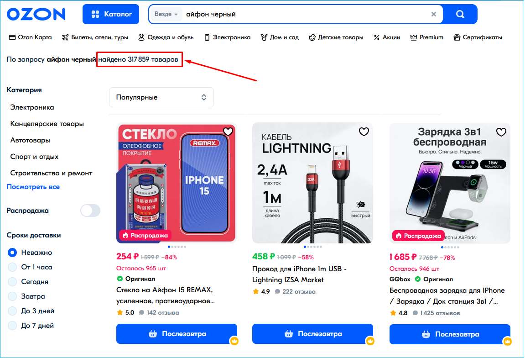Choose the До 3 дней delivery radio

point(13,311)
